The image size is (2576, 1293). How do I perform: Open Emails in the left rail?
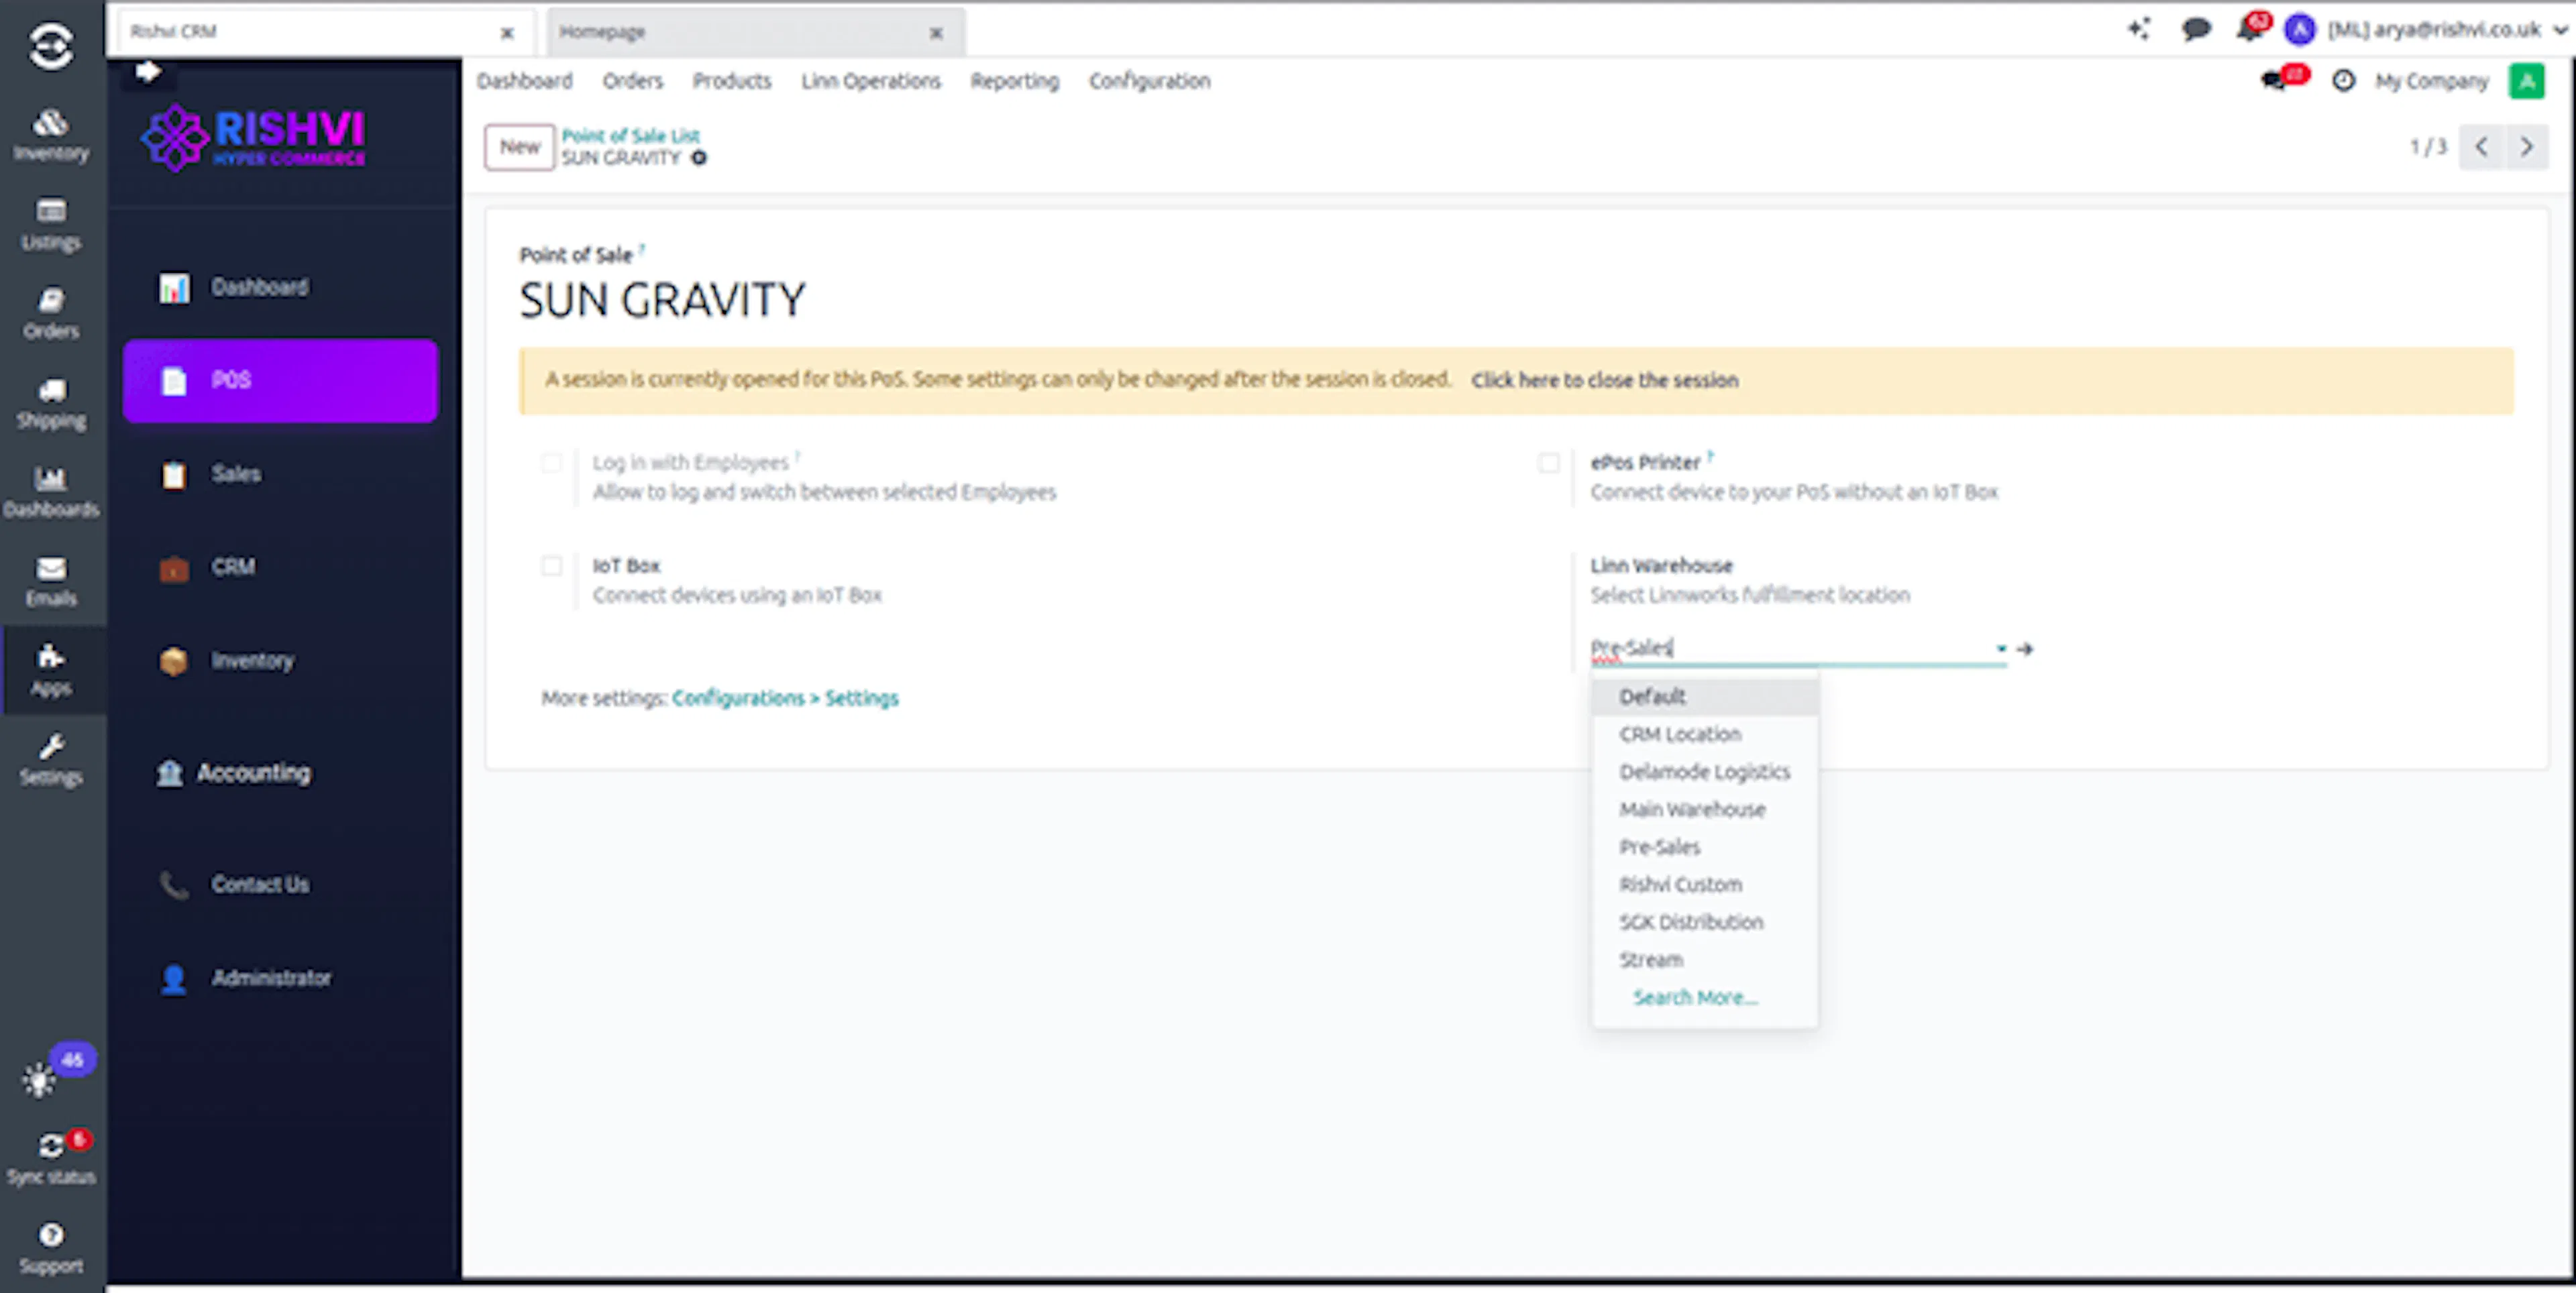[51, 581]
